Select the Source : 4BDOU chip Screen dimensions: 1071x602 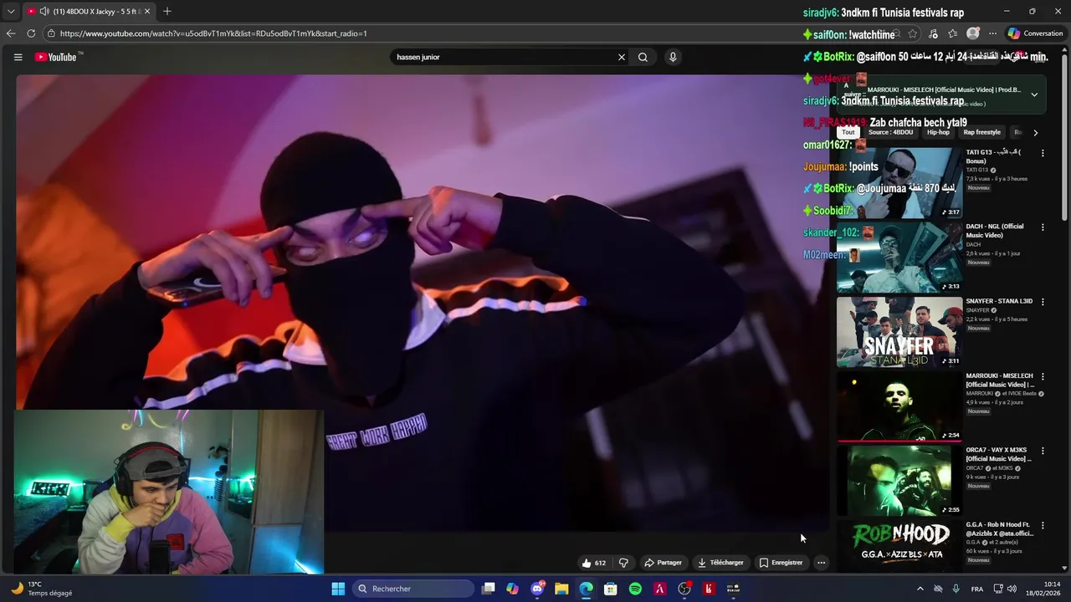click(890, 132)
